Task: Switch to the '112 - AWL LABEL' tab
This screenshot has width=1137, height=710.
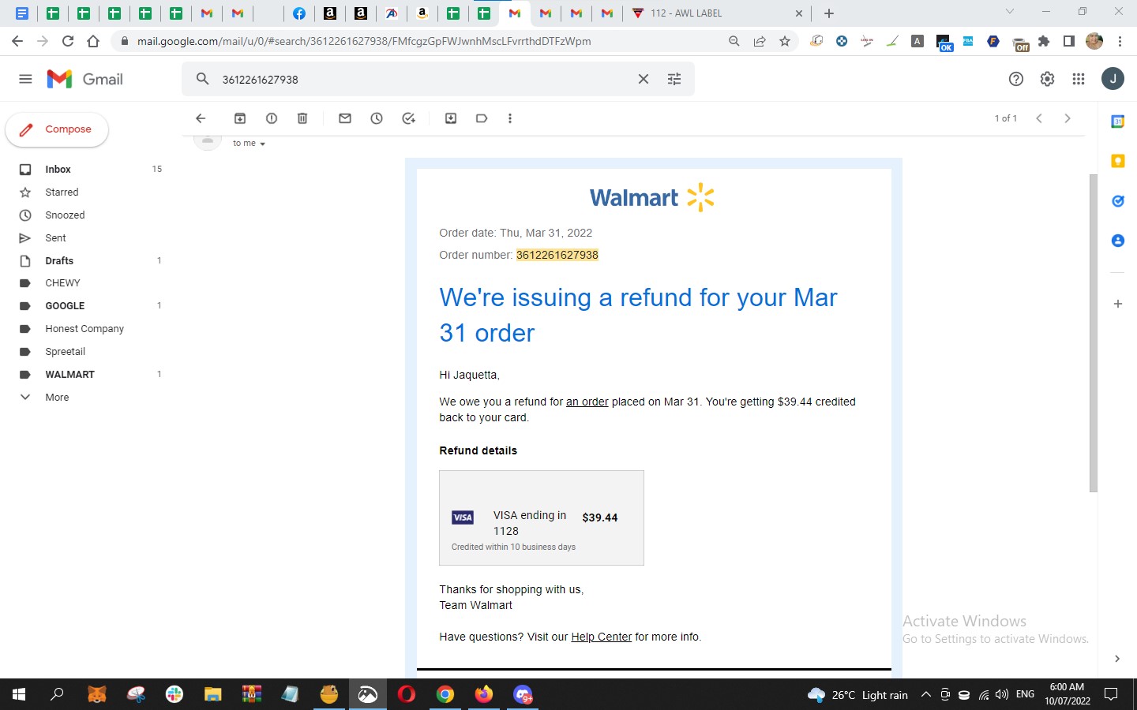Action: pyautogui.click(x=717, y=13)
